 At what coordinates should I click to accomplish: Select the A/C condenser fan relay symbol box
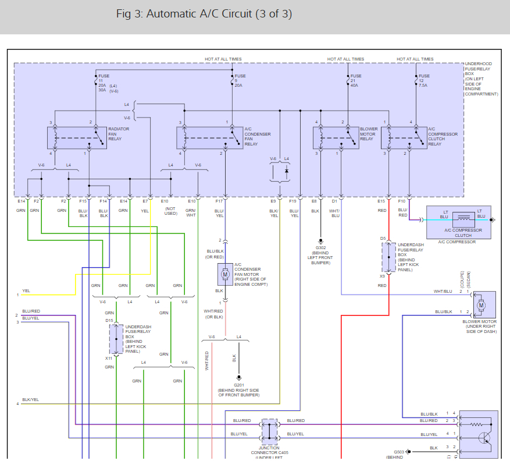tap(210, 138)
